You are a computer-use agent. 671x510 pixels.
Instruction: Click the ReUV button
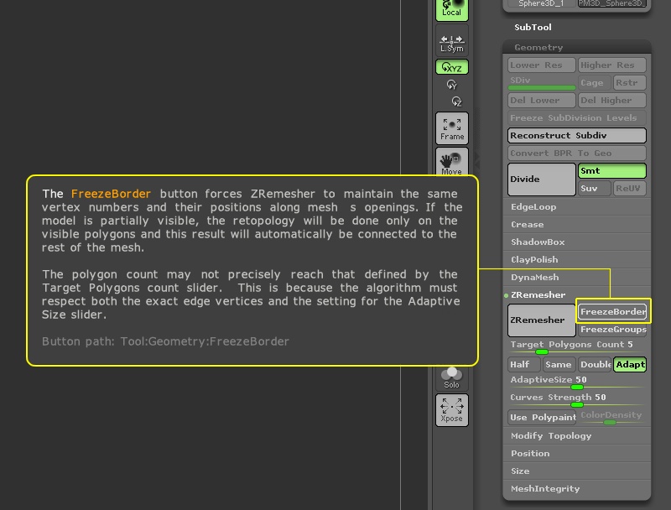630,188
